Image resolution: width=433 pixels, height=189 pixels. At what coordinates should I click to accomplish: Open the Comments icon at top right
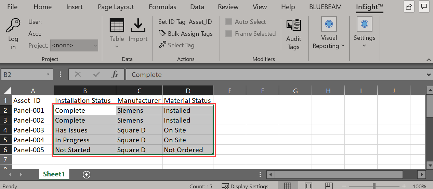tap(424, 6)
